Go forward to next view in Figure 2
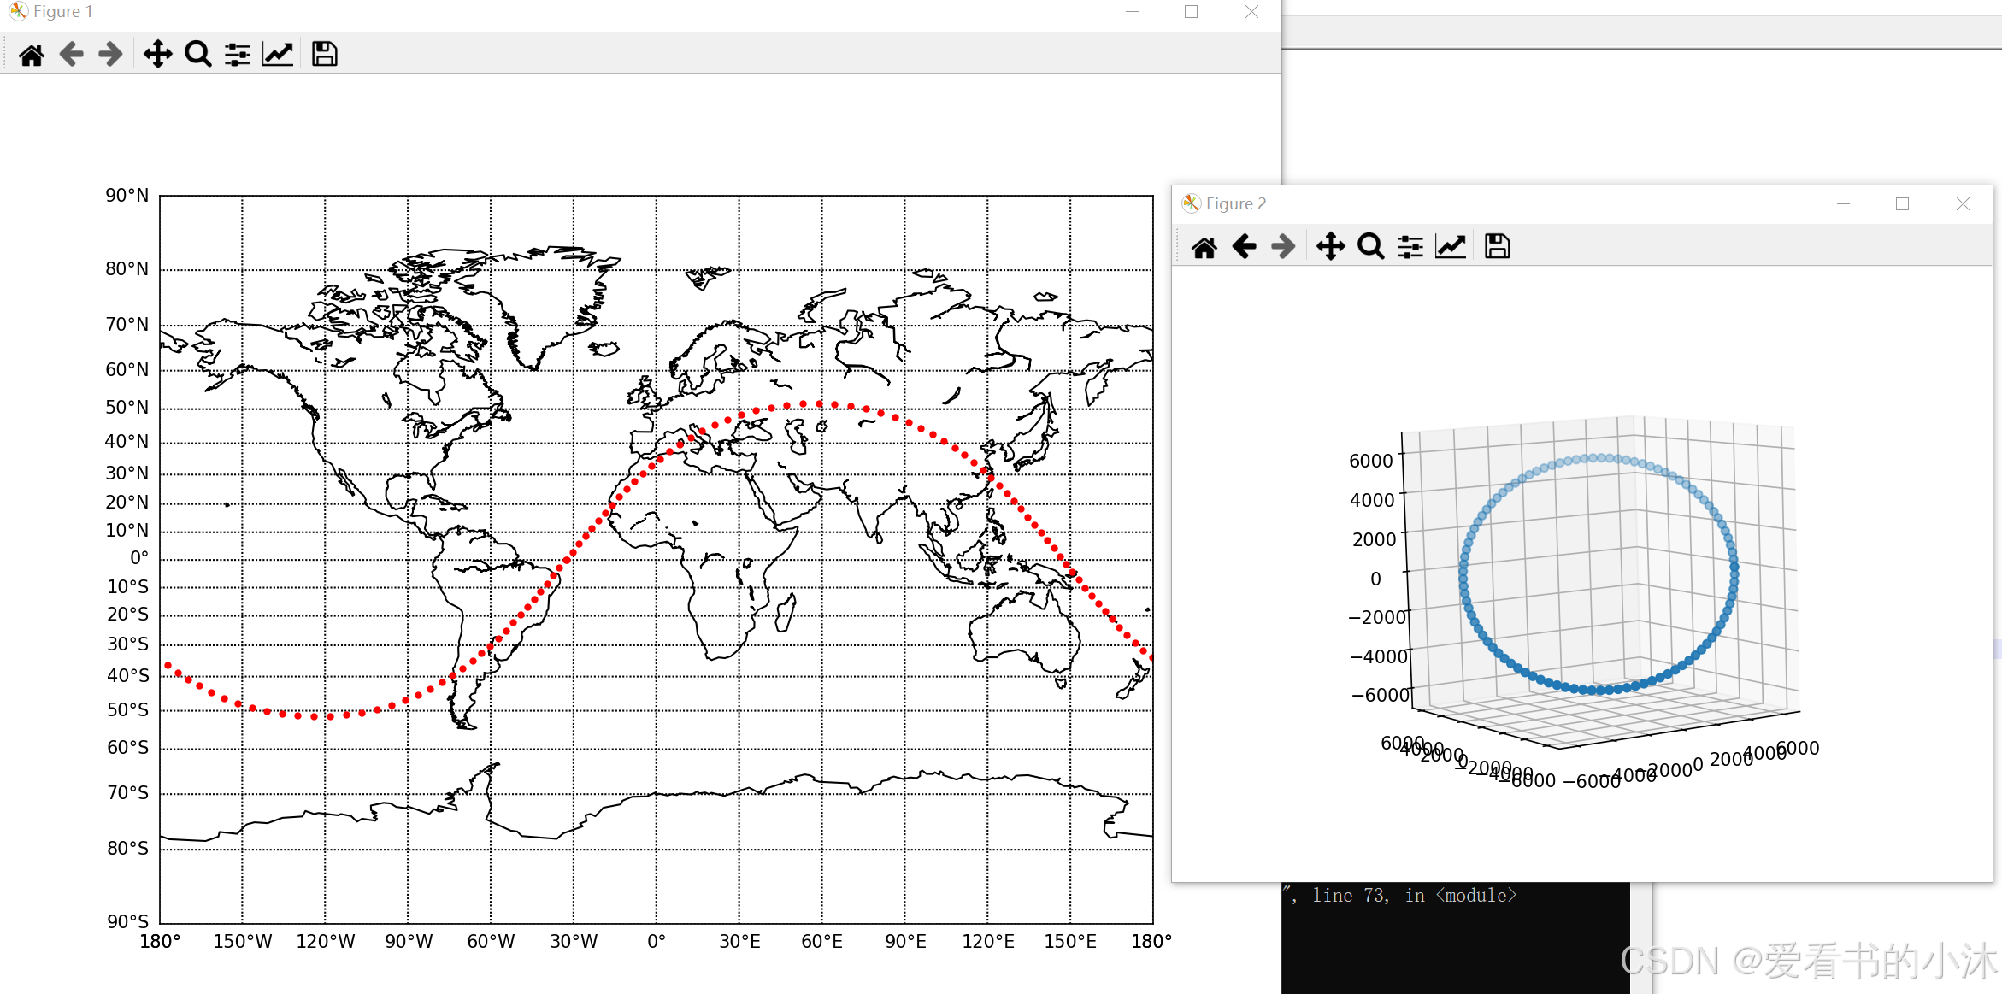This screenshot has height=994, width=2002. pos(1282,245)
